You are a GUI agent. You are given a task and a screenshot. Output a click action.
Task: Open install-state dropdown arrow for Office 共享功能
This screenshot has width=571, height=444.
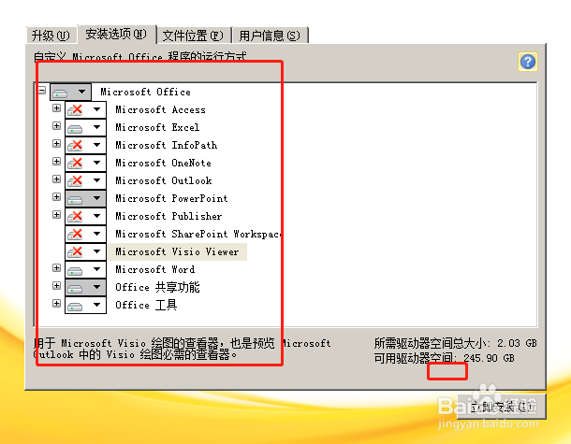coord(96,287)
